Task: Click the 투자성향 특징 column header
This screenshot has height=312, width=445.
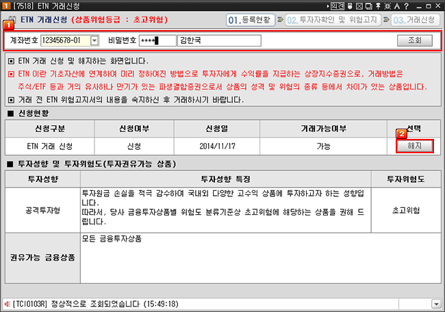Action: click(226, 179)
